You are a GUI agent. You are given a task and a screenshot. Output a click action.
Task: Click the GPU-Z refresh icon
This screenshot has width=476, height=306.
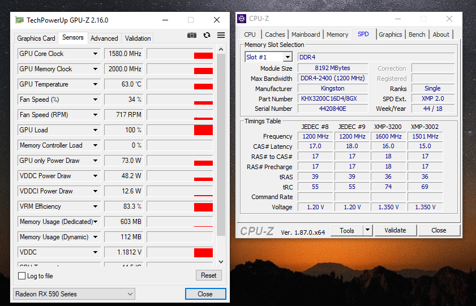[207, 36]
